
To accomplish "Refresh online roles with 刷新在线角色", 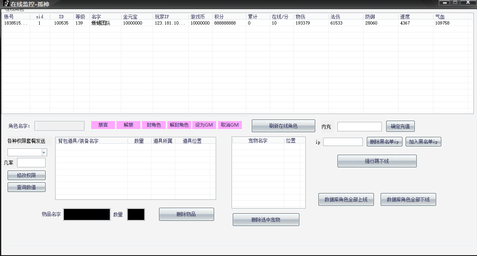I will [x=283, y=126].
